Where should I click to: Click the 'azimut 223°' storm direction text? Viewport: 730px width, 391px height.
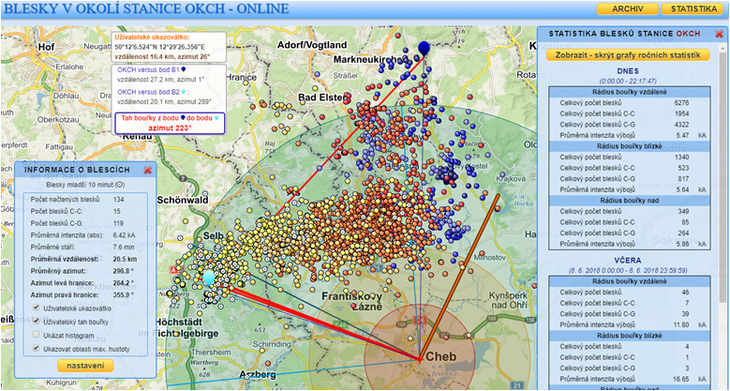(x=169, y=128)
